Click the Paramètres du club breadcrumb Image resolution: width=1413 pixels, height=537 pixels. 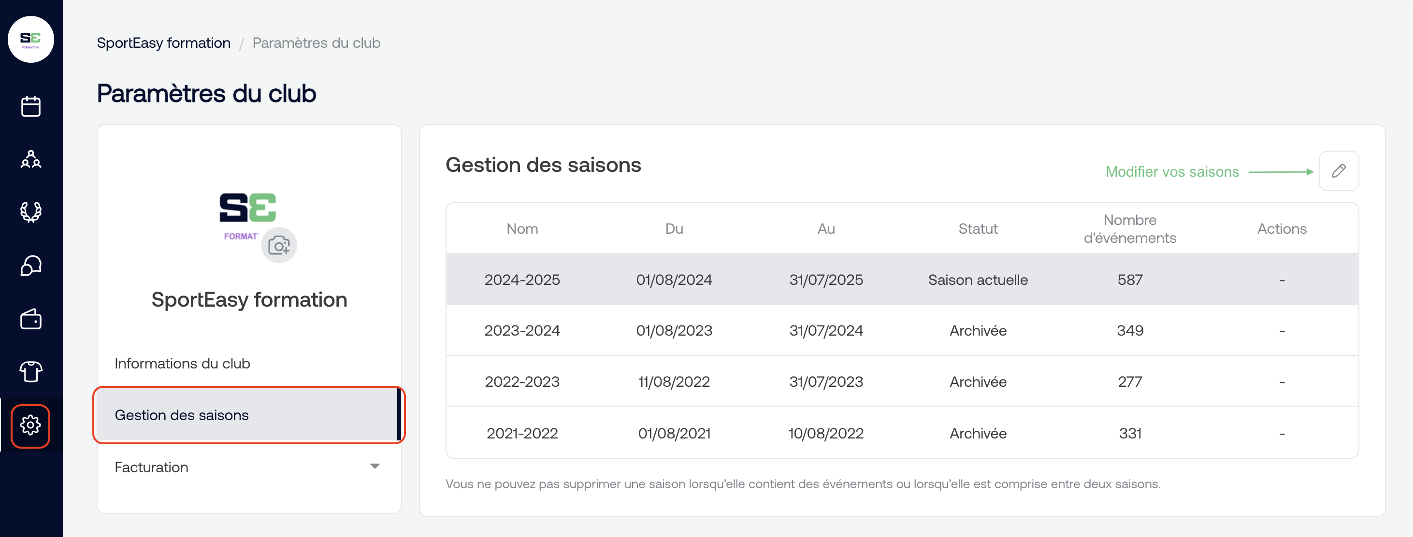pos(316,43)
